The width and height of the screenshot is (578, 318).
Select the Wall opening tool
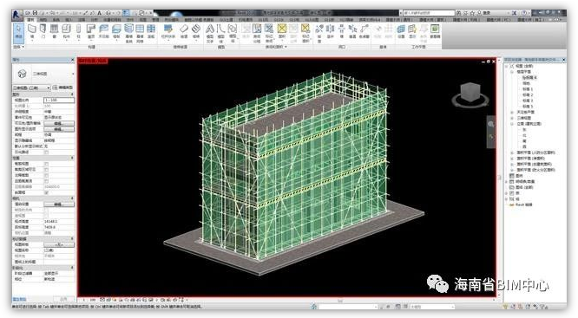342,32
